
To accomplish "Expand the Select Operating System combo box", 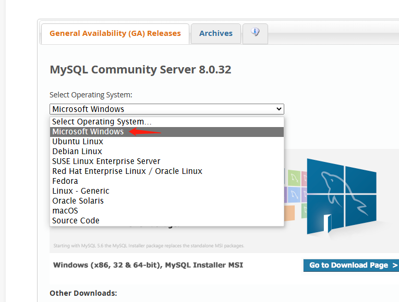I will 167,109.
